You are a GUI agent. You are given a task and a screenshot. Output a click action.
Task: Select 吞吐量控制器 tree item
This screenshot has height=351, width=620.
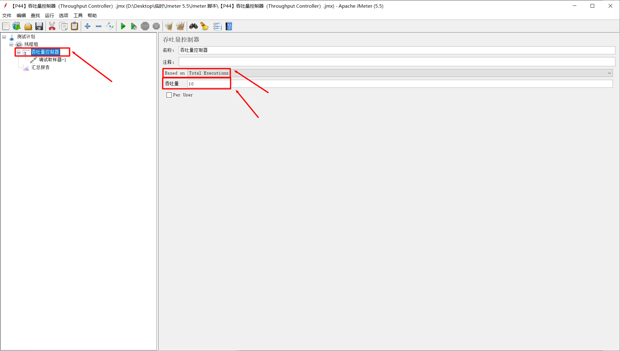[x=45, y=52]
